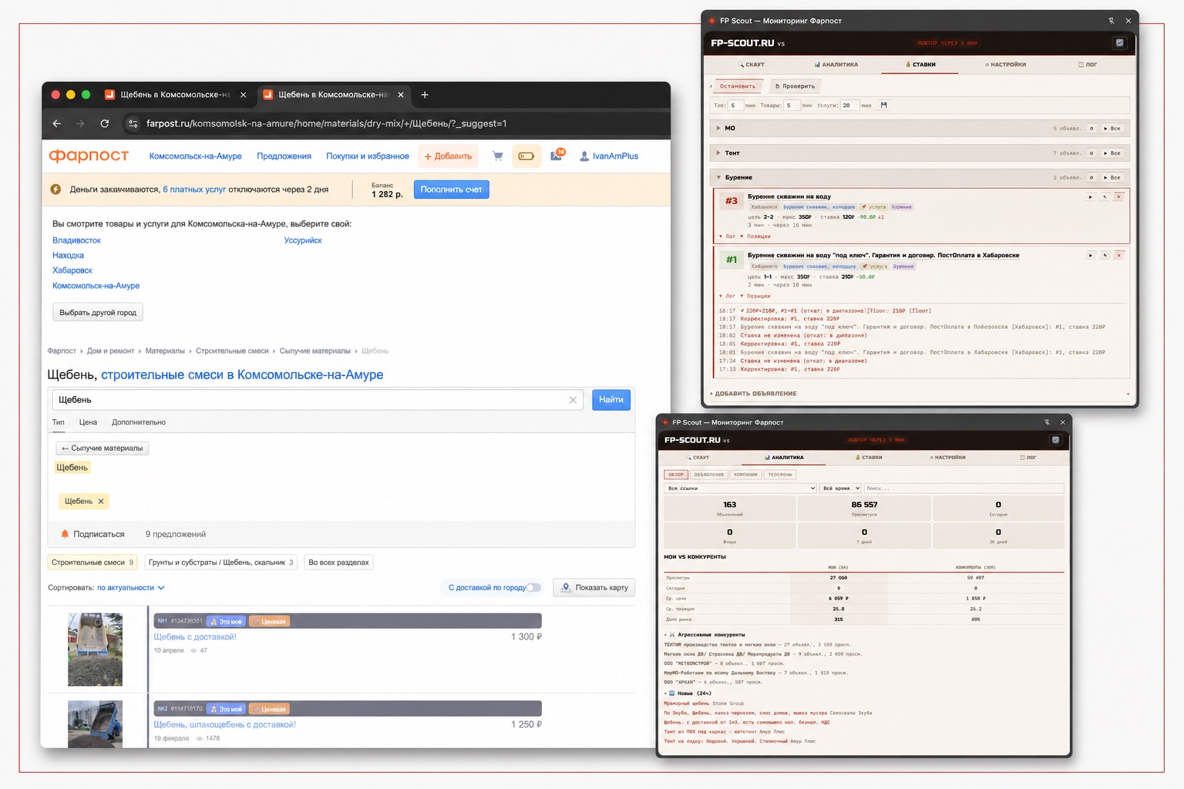Remove the Щебень filter chip

(x=101, y=502)
